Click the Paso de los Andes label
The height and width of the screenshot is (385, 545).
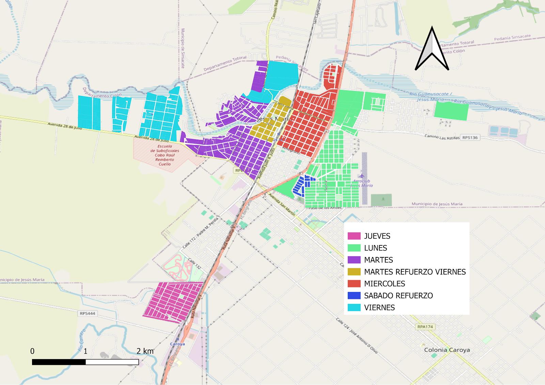(325, 208)
